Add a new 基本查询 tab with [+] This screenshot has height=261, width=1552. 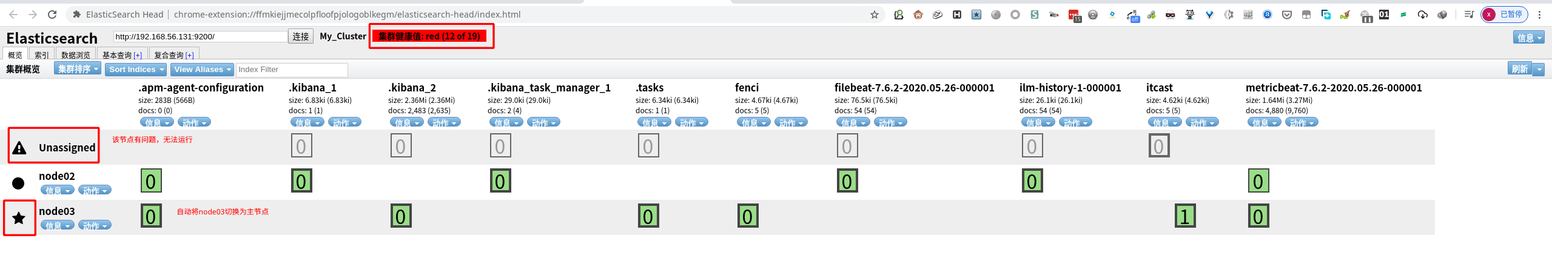point(138,55)
